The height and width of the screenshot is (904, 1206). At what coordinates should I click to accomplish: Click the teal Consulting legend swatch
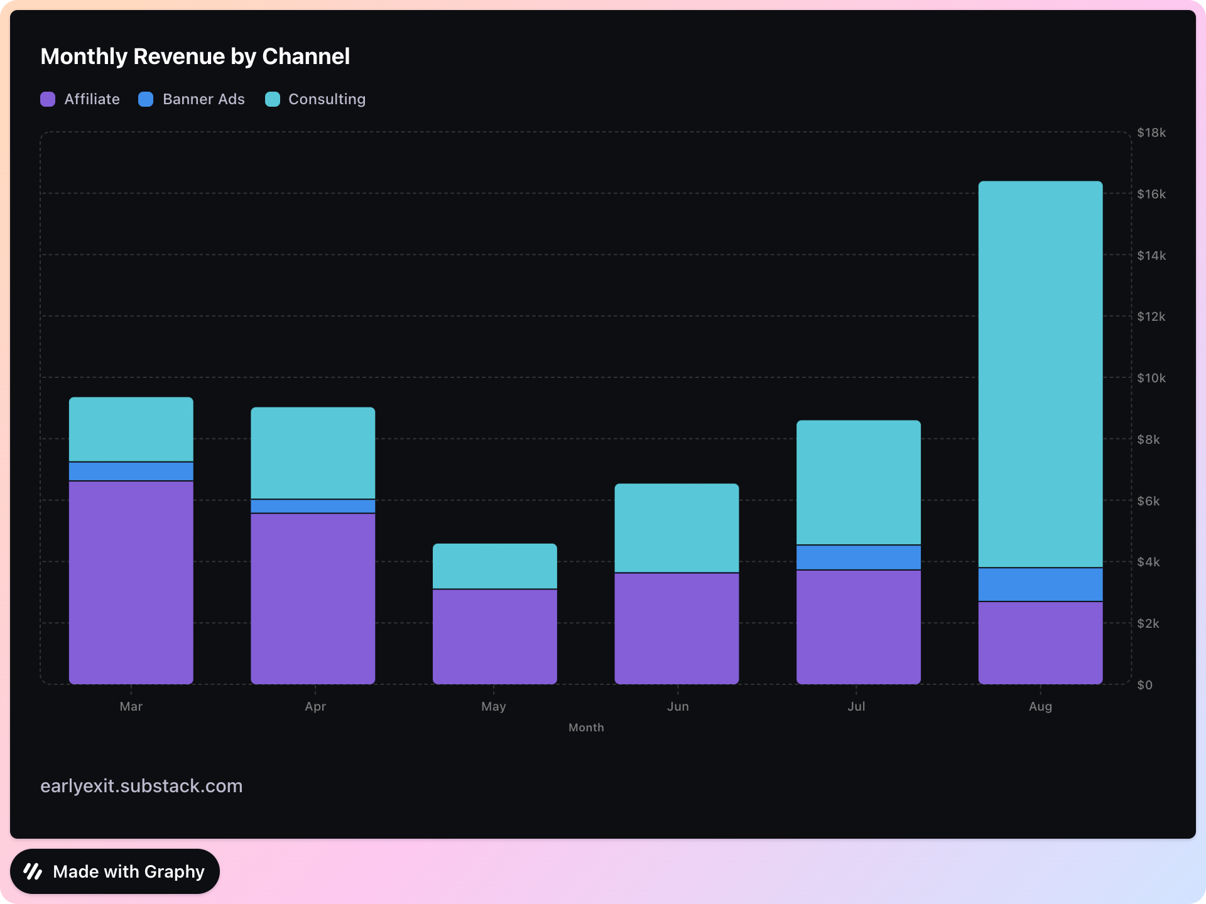point(273,99)
